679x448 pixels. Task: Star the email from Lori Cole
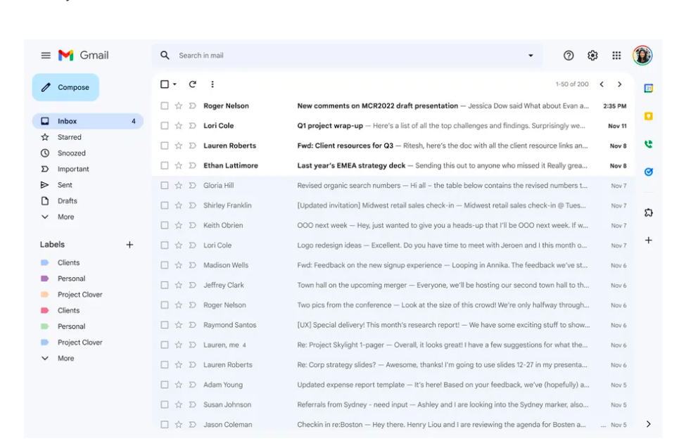click(x=179, y=125)
